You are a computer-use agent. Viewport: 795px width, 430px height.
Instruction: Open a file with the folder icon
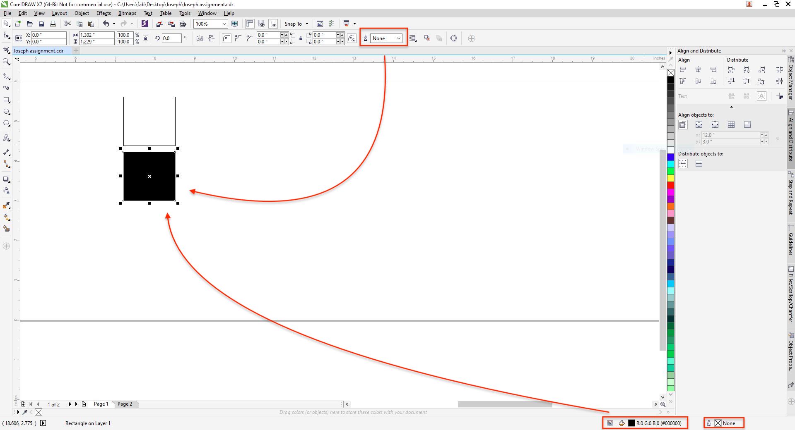pos(29,24)
